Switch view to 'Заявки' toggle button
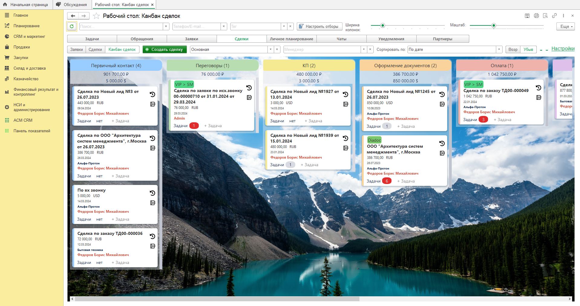Screen dimensions: 580x306 click(77, 49)
